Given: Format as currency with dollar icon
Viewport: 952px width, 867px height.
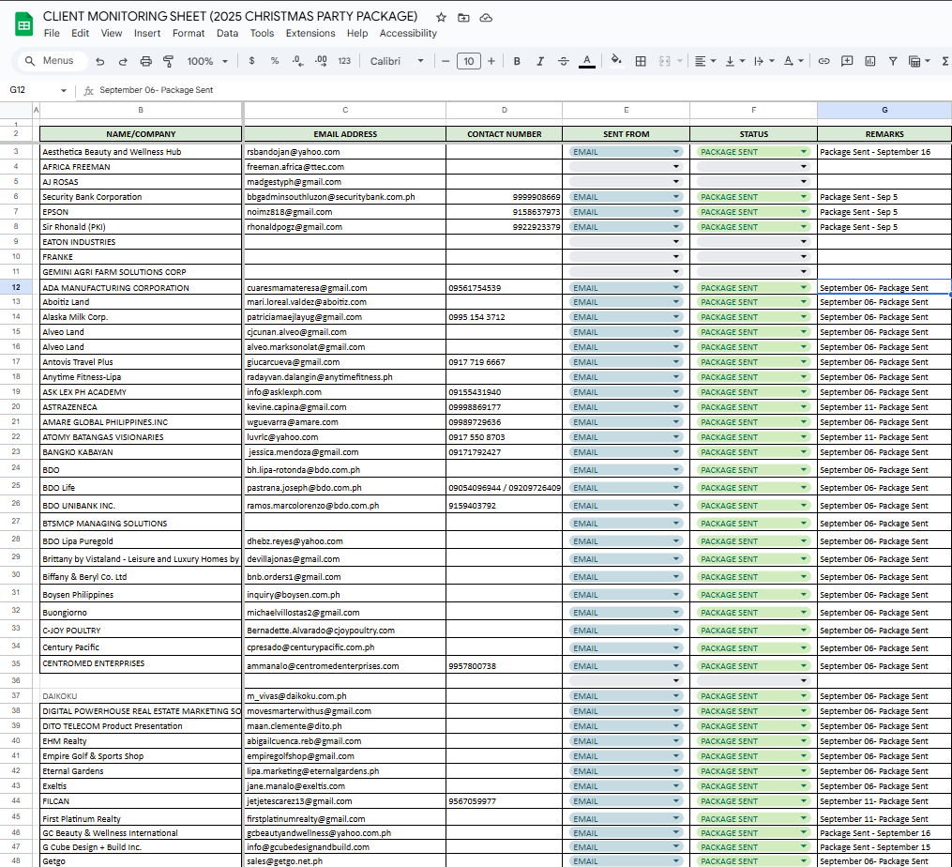Looking at the screenshot, I should click(x=251, y=61).
